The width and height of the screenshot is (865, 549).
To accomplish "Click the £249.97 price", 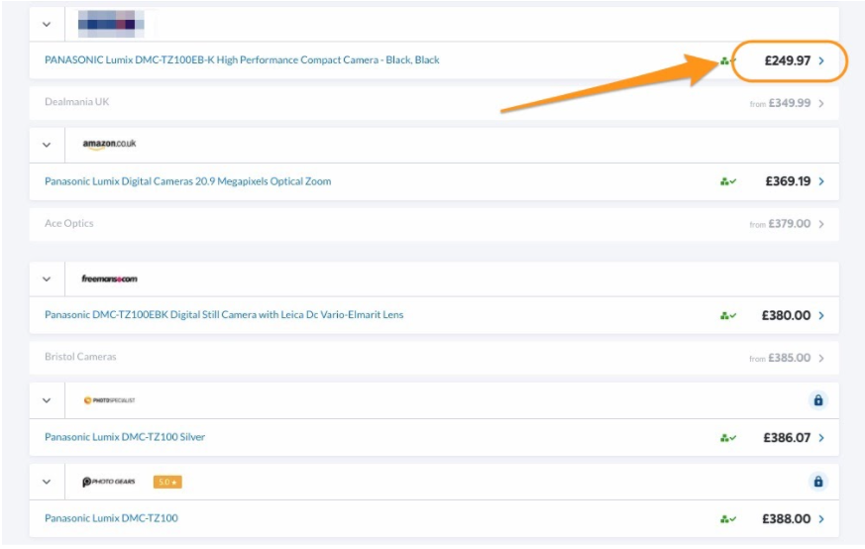I will (x=787, y=60).
